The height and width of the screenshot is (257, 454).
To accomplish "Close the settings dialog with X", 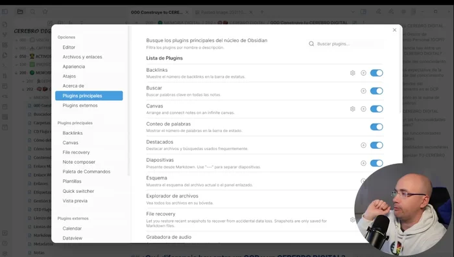I will [x=394, y=30].
